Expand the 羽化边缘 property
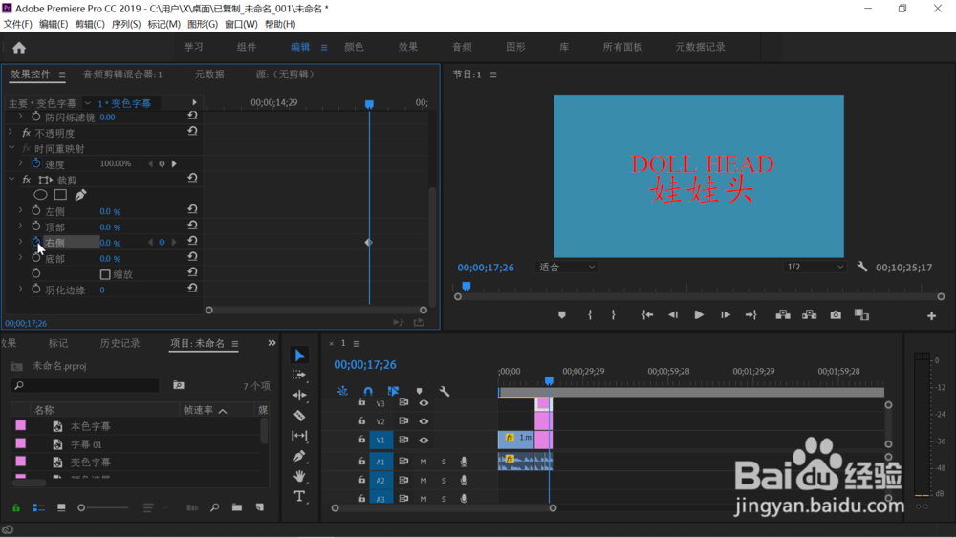 [x=21, y=289]
